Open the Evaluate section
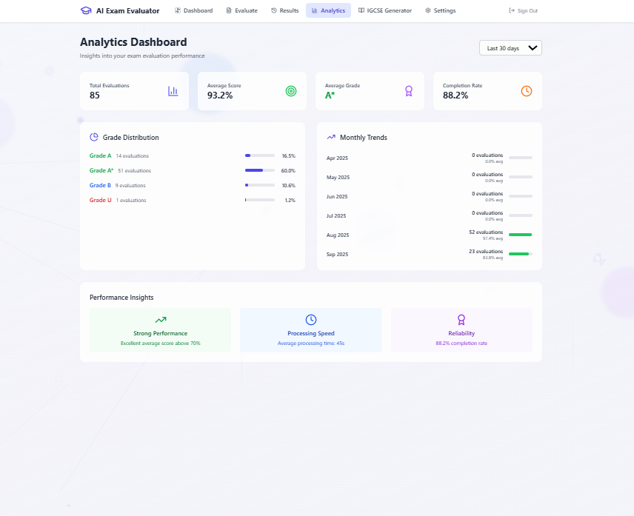 pyautogui.click(x=242, y=10)
